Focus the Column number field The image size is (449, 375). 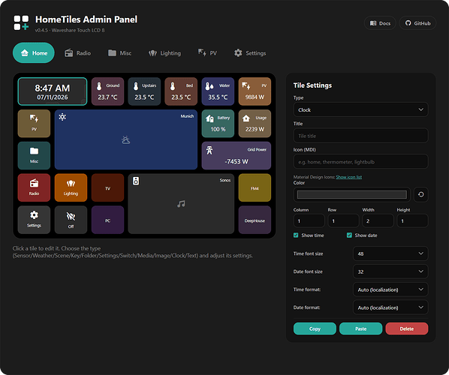click(309, 220)
